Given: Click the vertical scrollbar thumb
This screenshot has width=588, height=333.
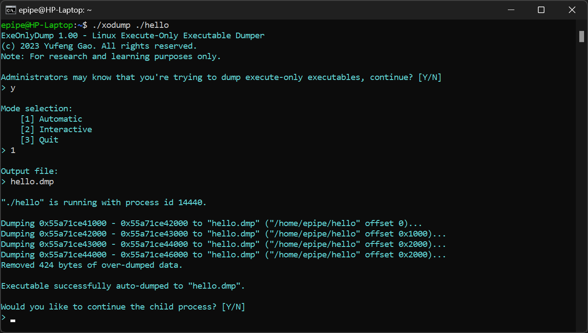Looking at the screenshot, I should point(581,37).
